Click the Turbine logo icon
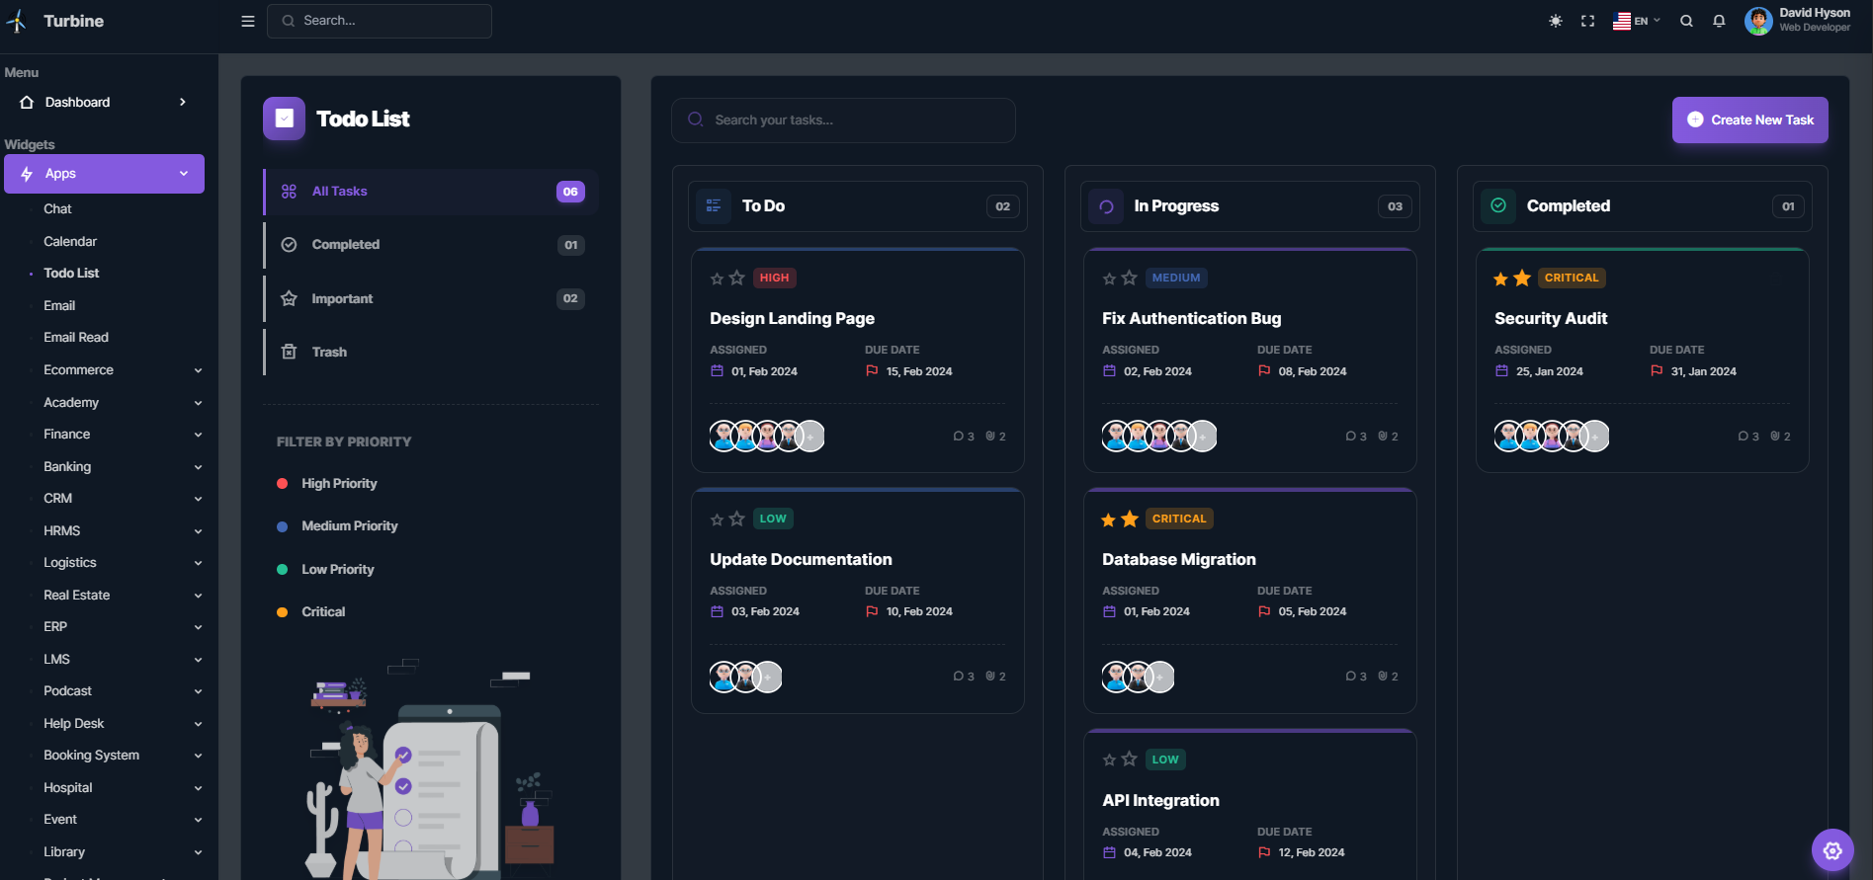Image resolution: width=1873 pixels, height=880 pixels. (17, 22)
